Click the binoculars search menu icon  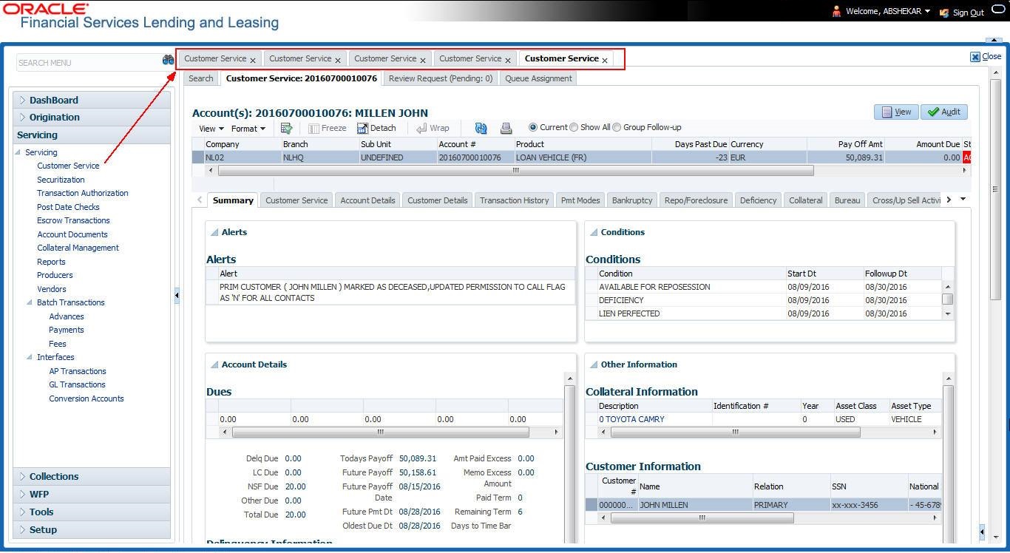point(168,61)
